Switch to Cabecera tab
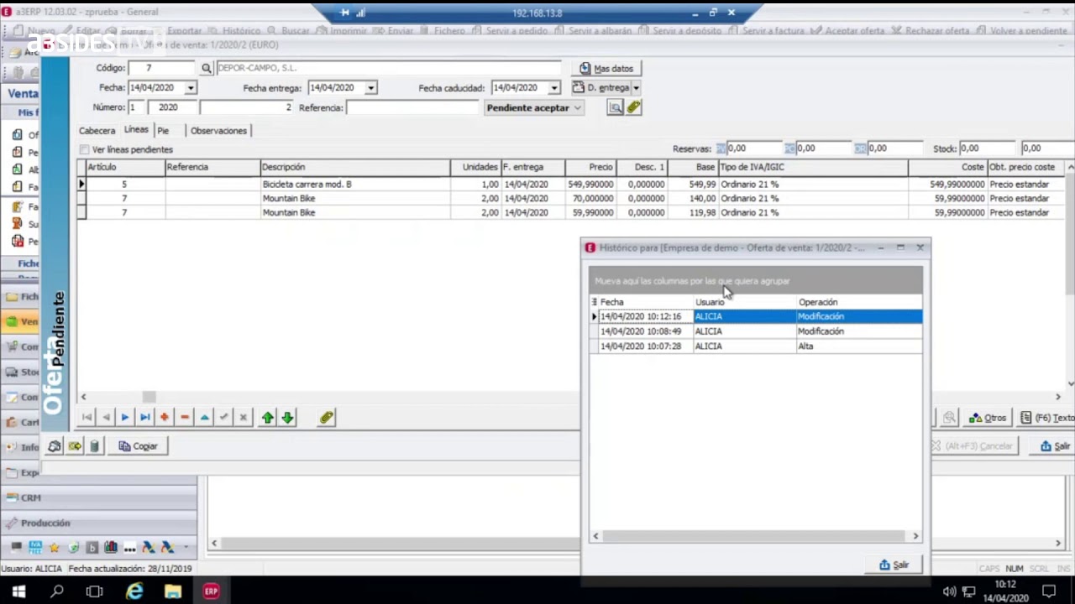 [97, 131]
